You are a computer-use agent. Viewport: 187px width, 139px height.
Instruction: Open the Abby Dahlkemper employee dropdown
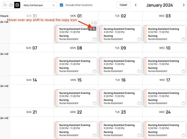(39, 5)
